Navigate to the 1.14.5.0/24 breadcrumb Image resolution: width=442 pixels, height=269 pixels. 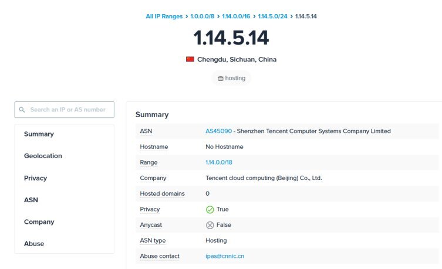coord(272,16)
